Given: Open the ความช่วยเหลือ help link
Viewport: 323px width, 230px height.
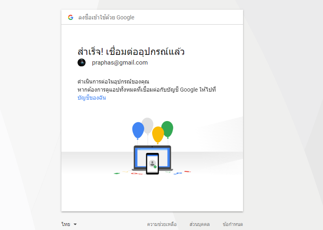Looking at the screenshot, I should coord(162,224).
